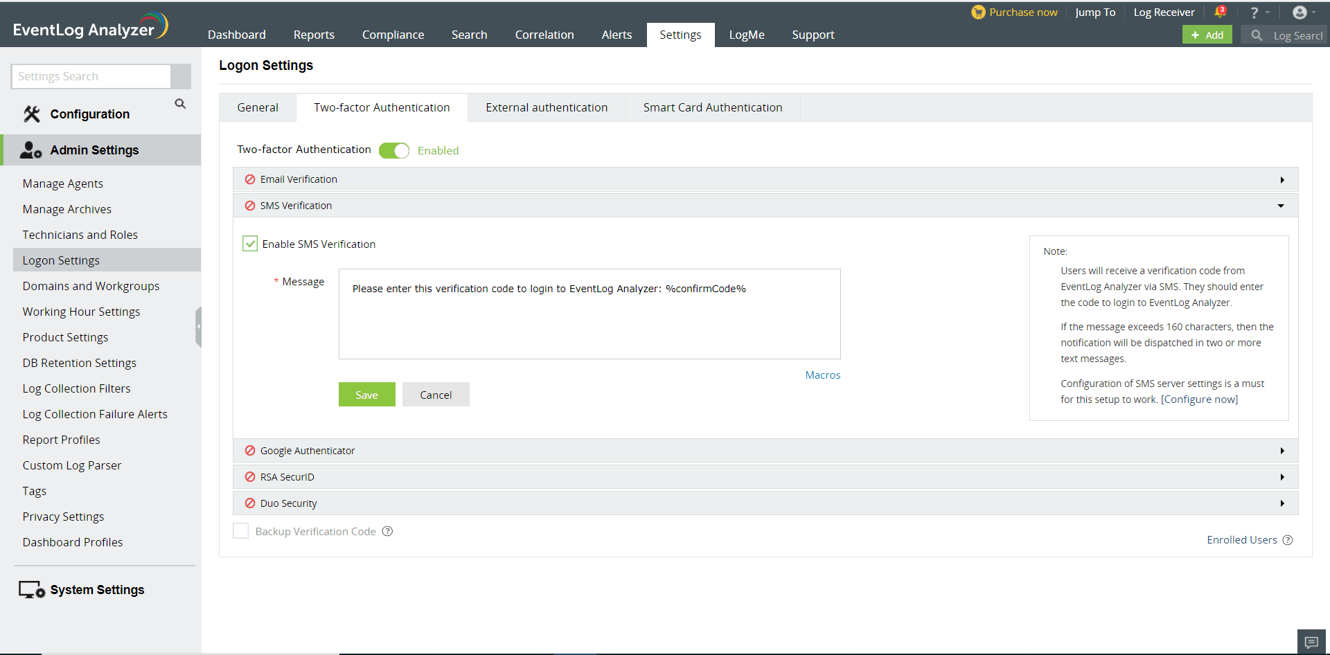Image resolution: width=1330 pixels, height=655 pixels.
Task: Open Manage Agents in sidebar
Action: pos(63,183)
